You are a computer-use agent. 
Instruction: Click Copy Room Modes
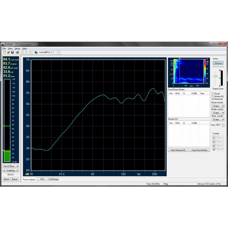(x=199, y=150)
